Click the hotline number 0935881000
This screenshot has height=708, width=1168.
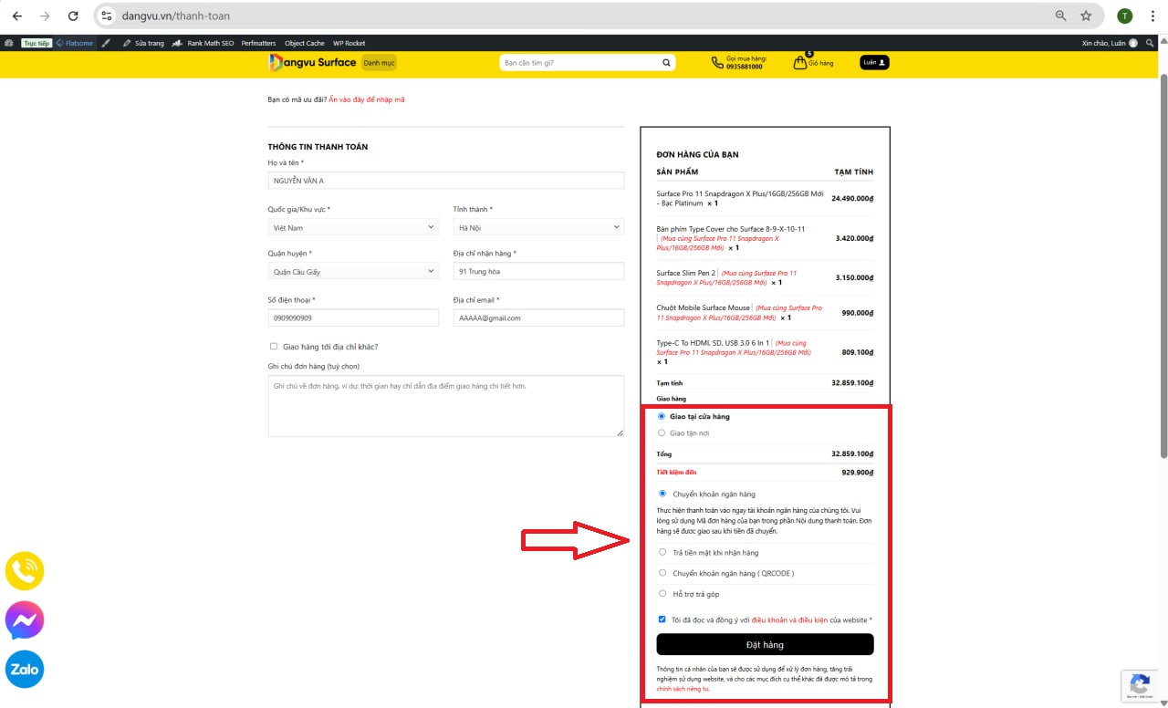[745, 67]
